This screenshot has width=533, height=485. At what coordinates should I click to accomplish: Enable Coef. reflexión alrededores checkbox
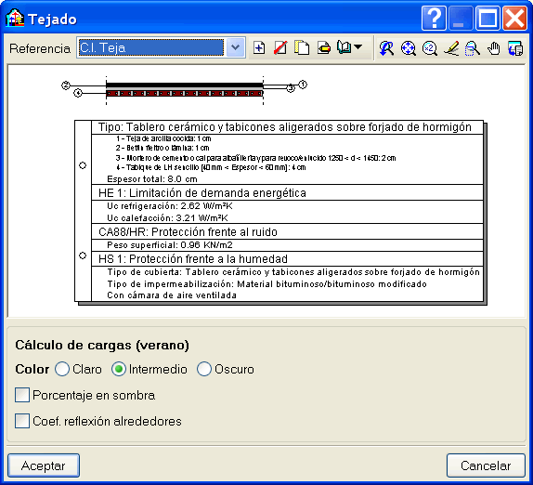coord(22,421)
